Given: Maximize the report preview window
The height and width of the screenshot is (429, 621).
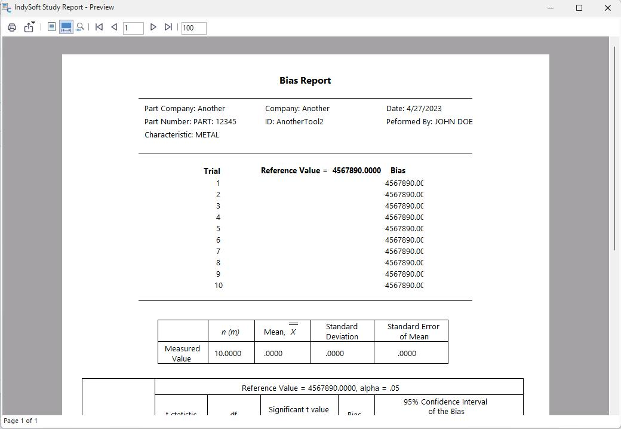Looking at the screenshot, I should click(579, 8).
